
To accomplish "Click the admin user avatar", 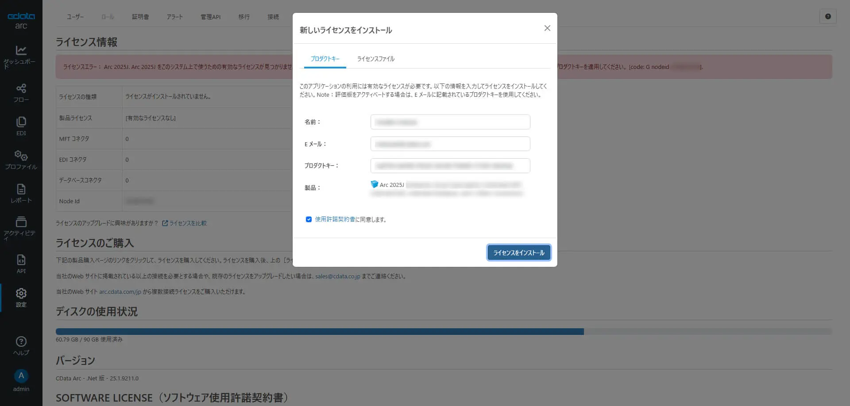I will click(x=21, y=376).
